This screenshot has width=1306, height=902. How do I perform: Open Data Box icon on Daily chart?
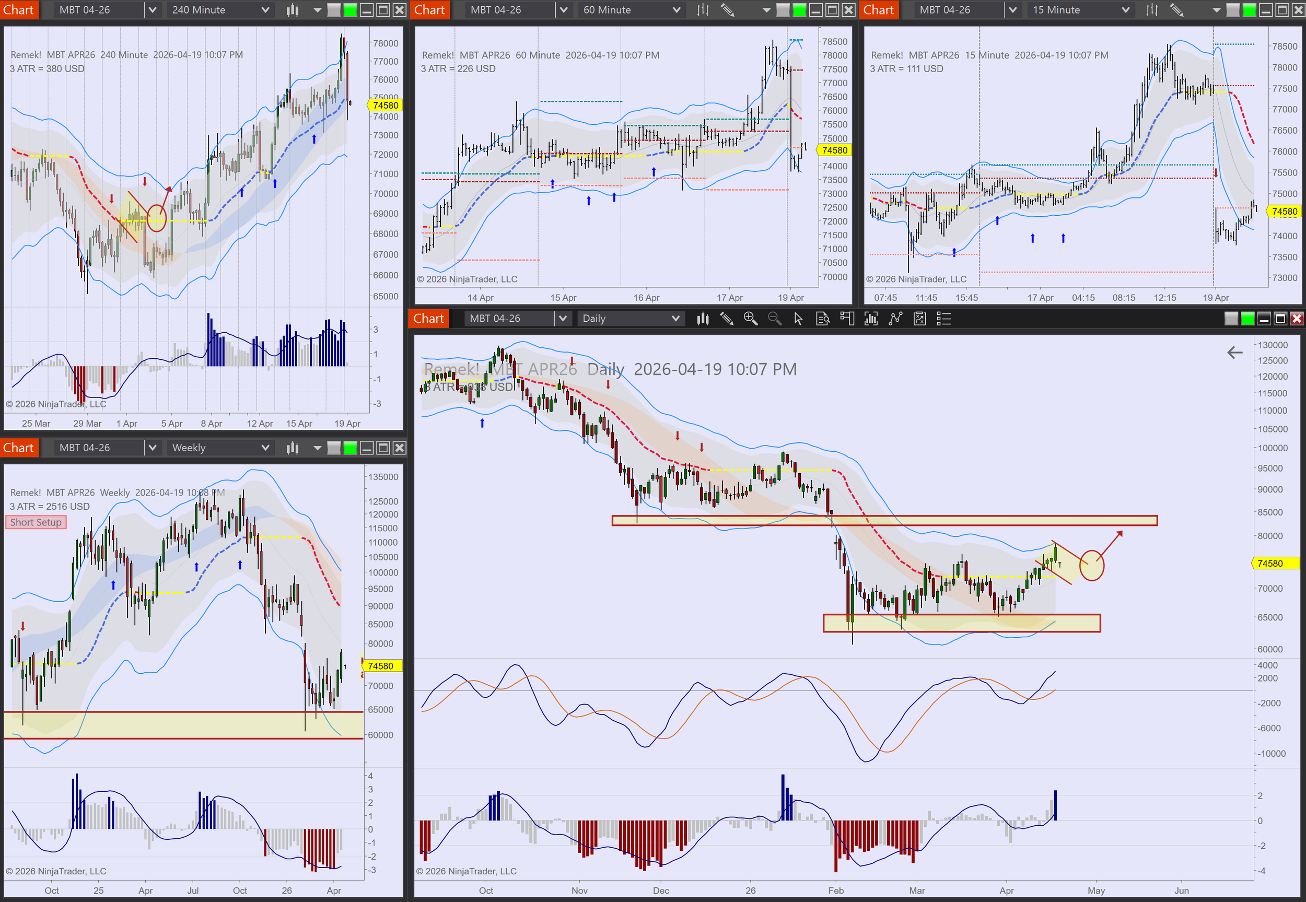click(823, 319)
